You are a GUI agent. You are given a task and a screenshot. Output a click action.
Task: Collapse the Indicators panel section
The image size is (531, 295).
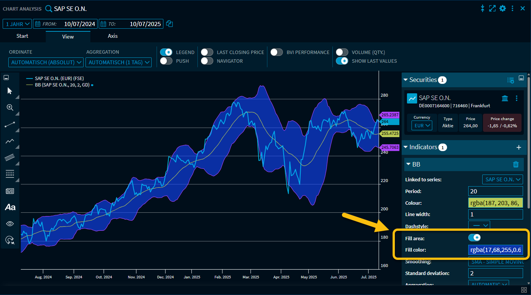coord(405,147)
